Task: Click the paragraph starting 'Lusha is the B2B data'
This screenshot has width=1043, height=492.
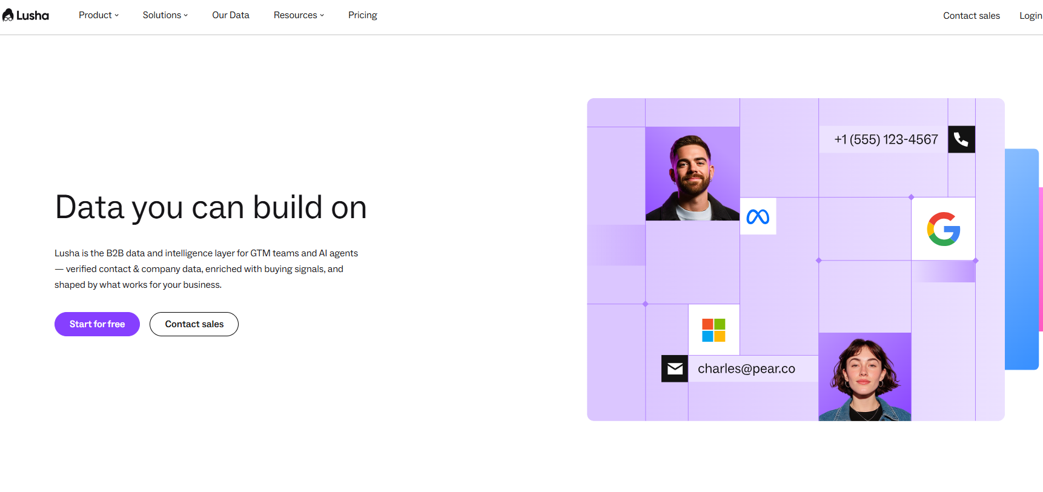Action: pyautogui.click(x=206, y=269)
